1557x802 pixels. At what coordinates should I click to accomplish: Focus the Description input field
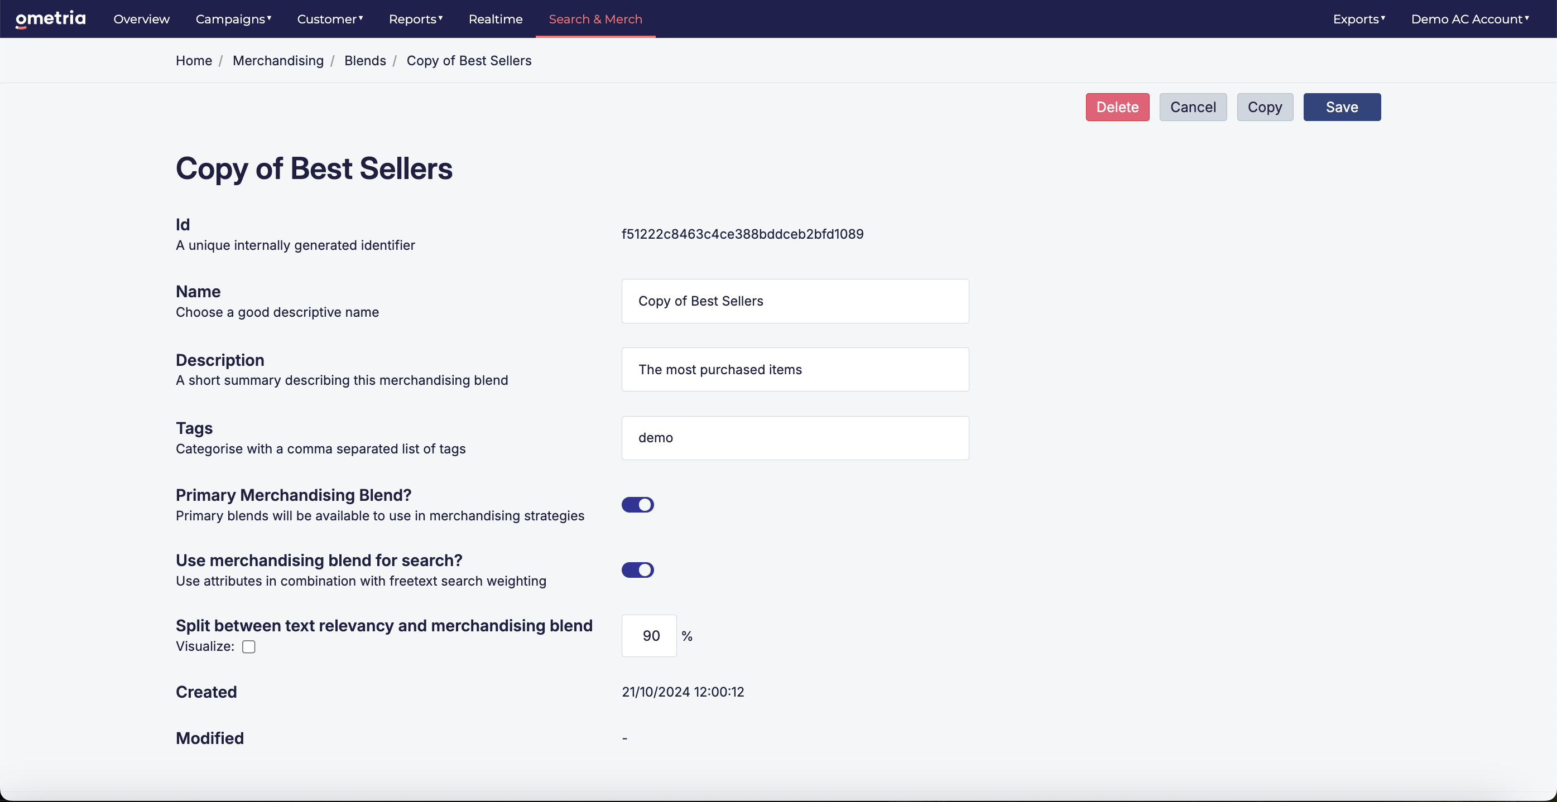(x=795, y=370)
